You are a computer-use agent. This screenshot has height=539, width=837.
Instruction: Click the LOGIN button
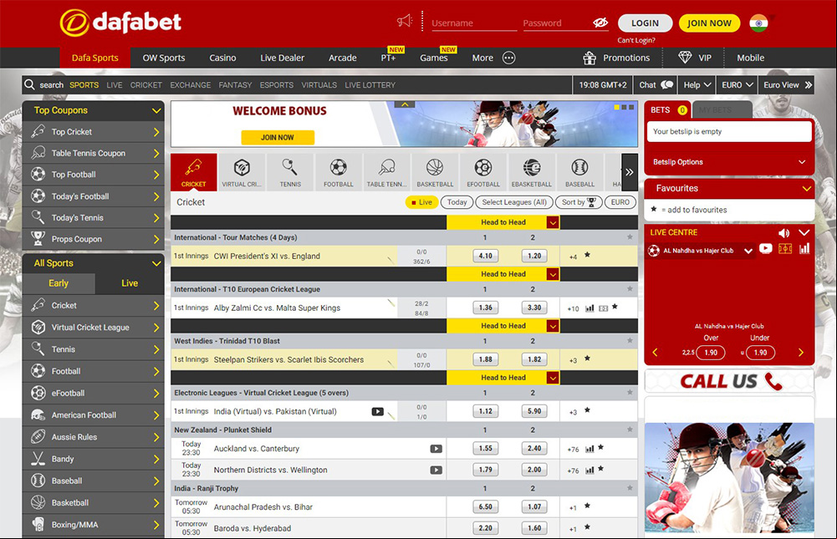click(x=645, y=23)
